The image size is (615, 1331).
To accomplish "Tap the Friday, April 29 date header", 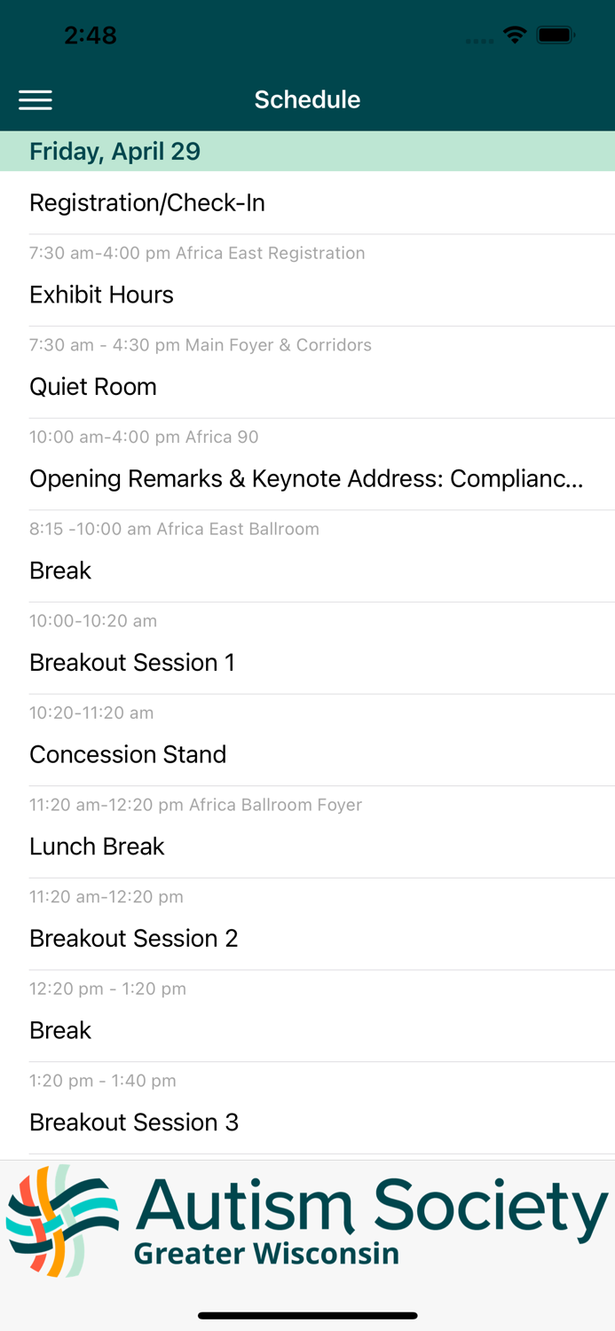I will [x=115, y=152].
